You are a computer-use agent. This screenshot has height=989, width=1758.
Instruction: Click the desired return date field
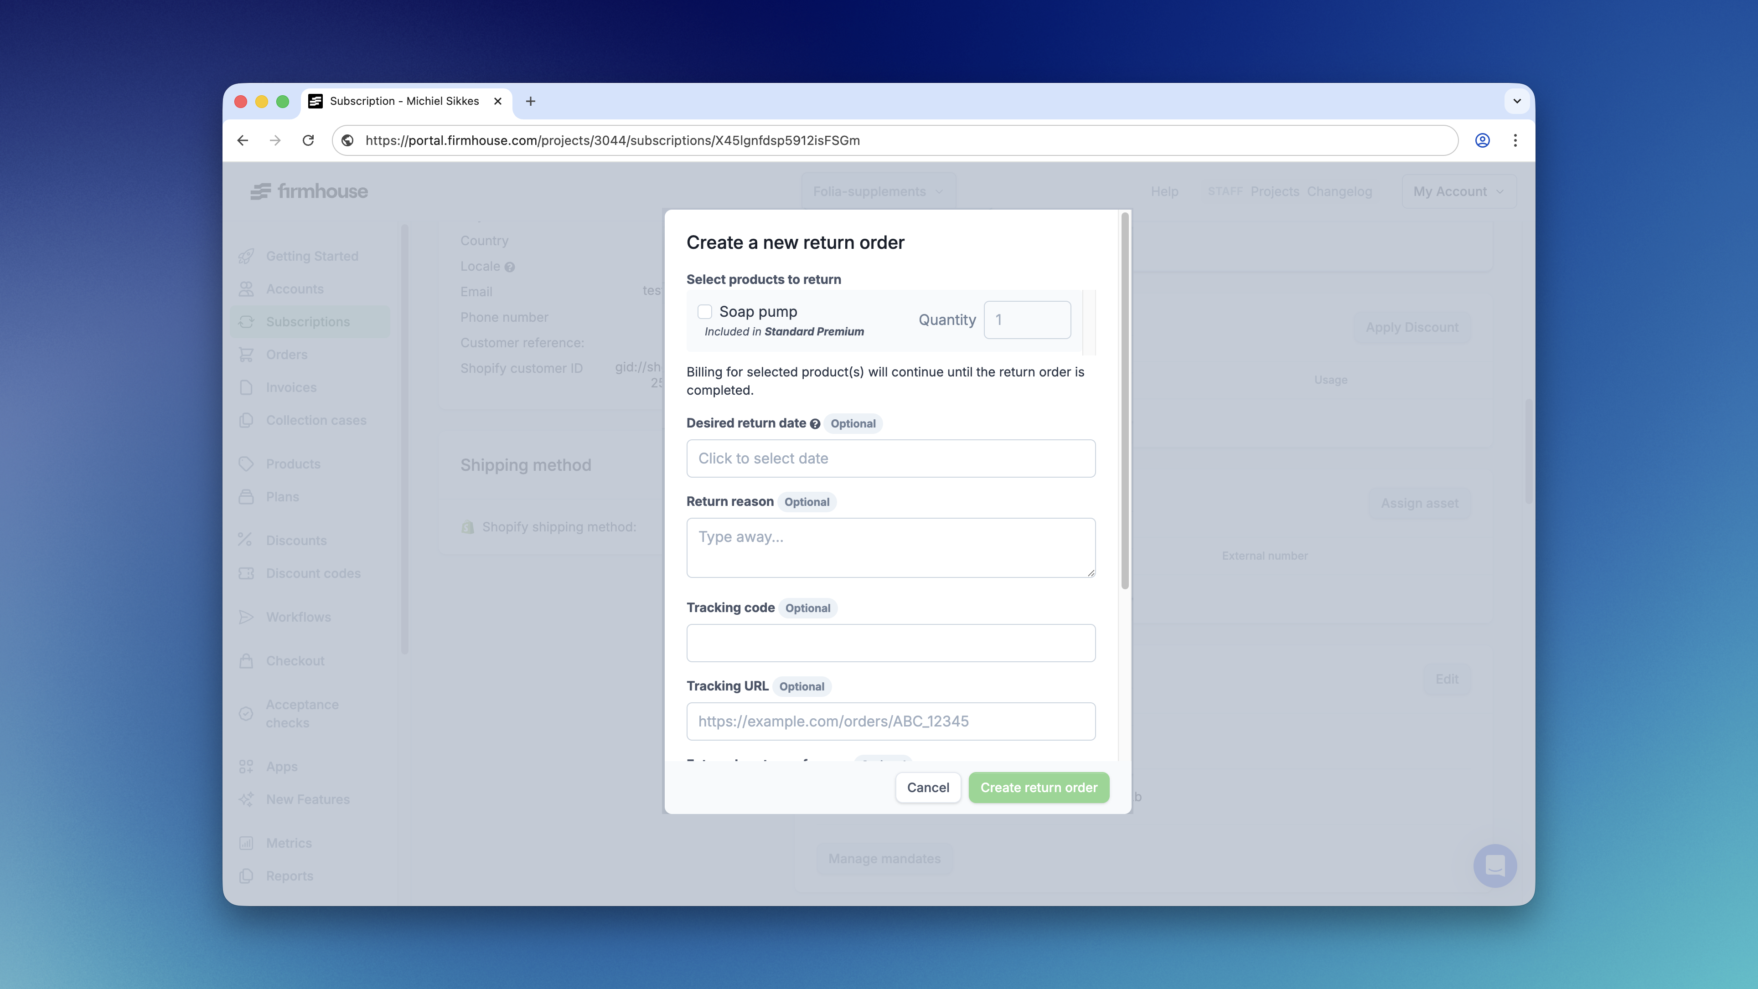click(x=890, y=458)
